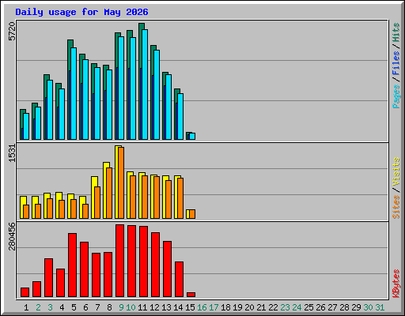This screenshot has width=405, height=316.
Task: Click day 4 on the date axis
Action: [x=62, y=307]
